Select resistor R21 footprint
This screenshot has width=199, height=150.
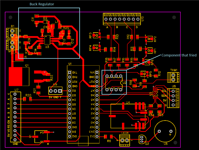[38, 90]
